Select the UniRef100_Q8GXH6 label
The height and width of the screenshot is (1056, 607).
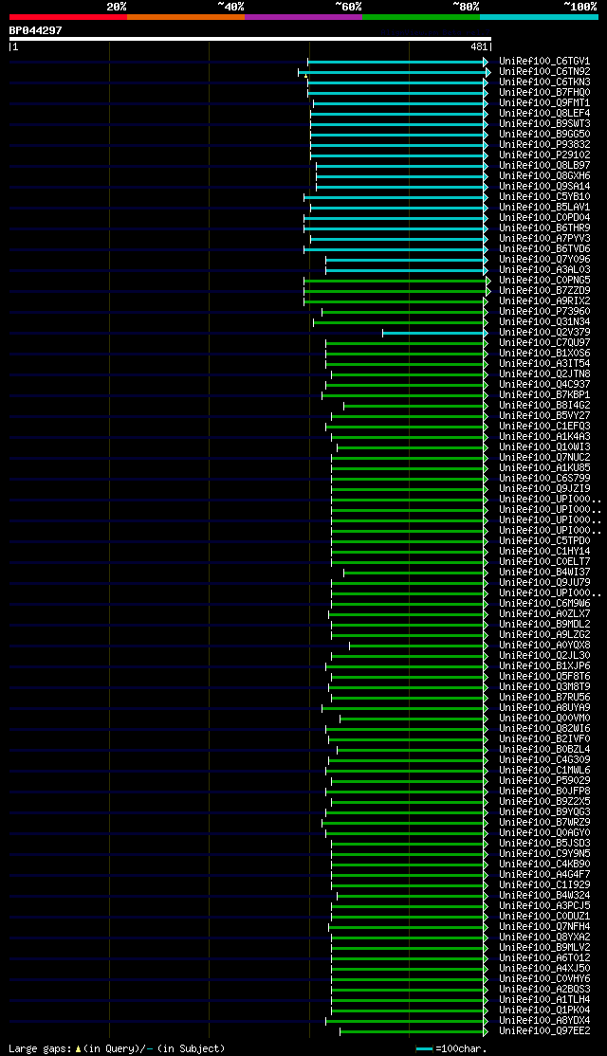tap(544, 175)
